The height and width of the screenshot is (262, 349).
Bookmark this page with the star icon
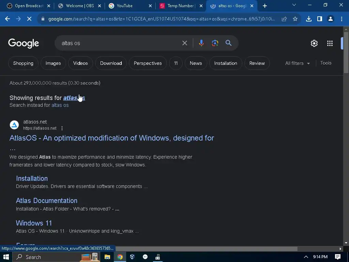coord(295,19)
